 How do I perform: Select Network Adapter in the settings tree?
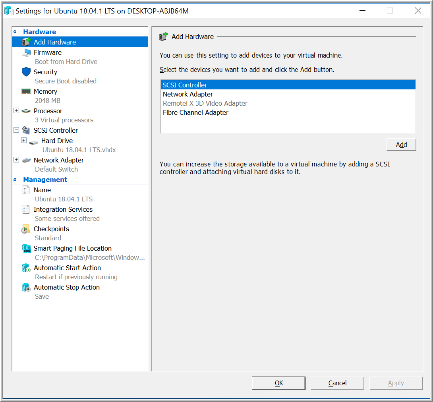58,160
